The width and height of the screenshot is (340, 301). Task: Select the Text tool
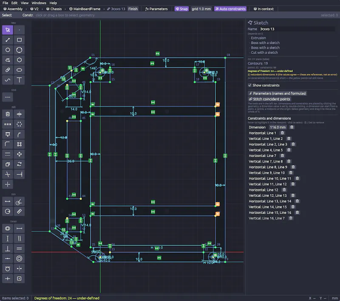19,80
